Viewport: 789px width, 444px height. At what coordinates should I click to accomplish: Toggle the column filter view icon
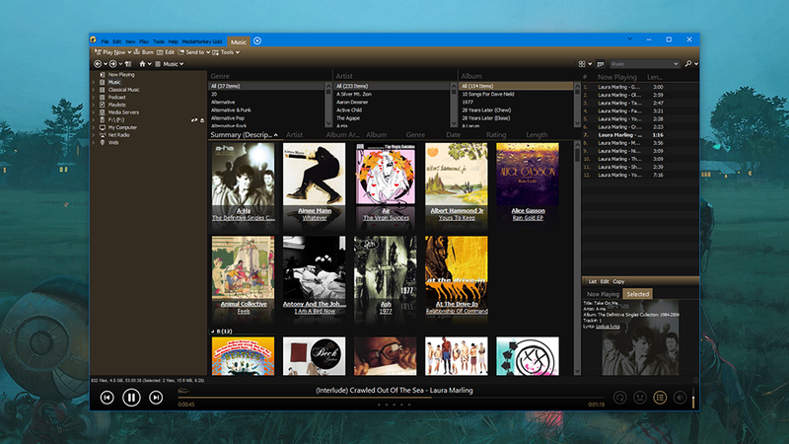click(601, 64)
